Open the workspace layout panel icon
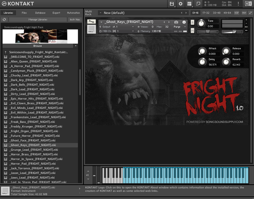 (x=189, y=4)
